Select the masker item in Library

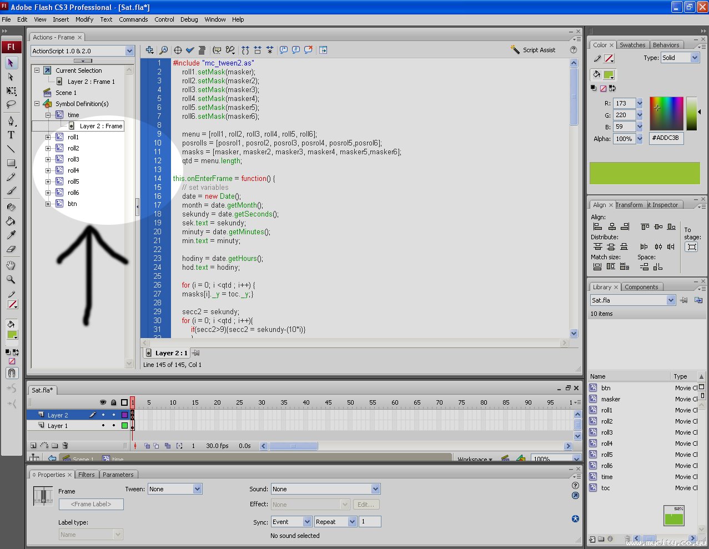click(x=610, y=399)
